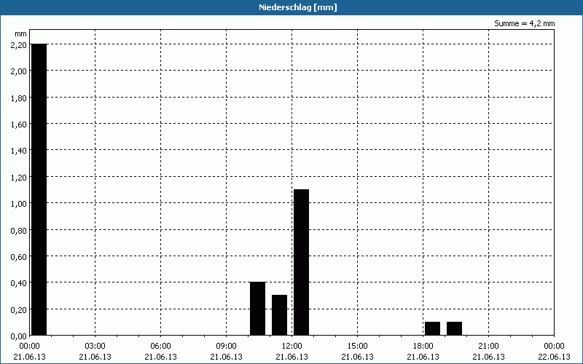Select the 1,10 mm bar after 12:00

tap(301, 262)
